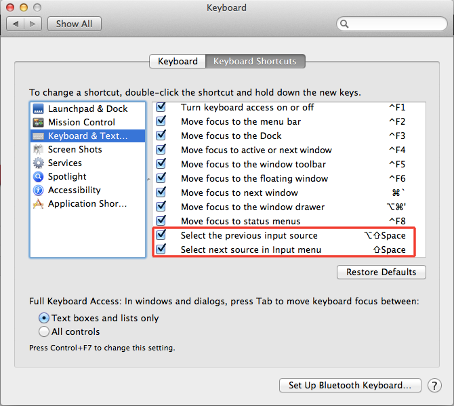This screenshot has height=406, width=454.
Task: Click Restore Defaults button
Action: 381,272
